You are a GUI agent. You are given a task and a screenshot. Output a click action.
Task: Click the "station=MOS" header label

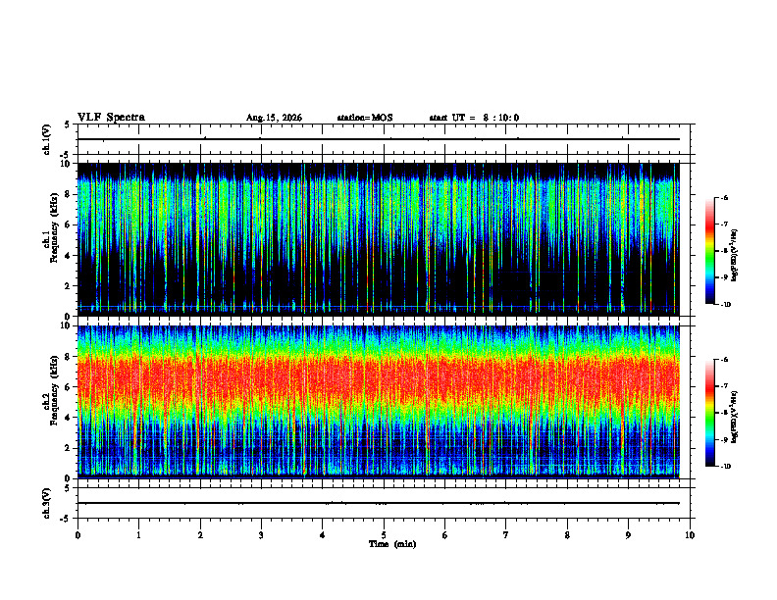[x=365, y=118]
